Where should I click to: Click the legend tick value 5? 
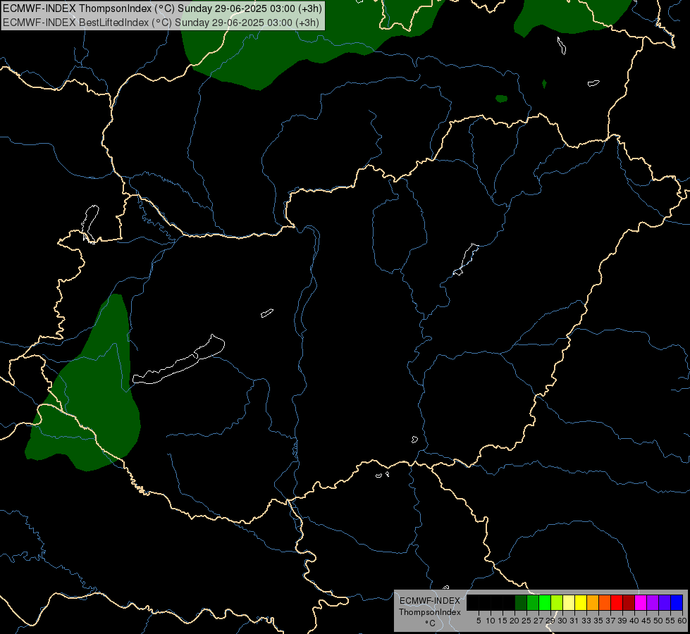tap(479, 621)
